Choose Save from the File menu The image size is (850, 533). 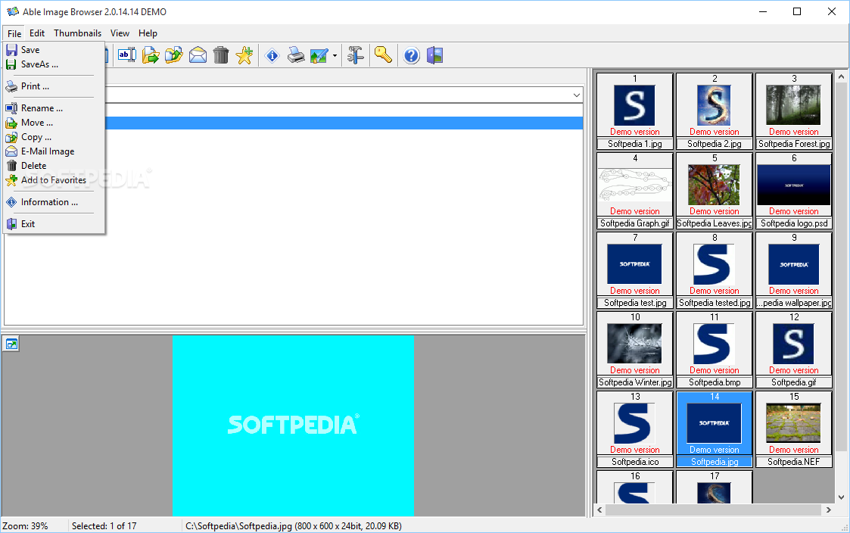53,50
